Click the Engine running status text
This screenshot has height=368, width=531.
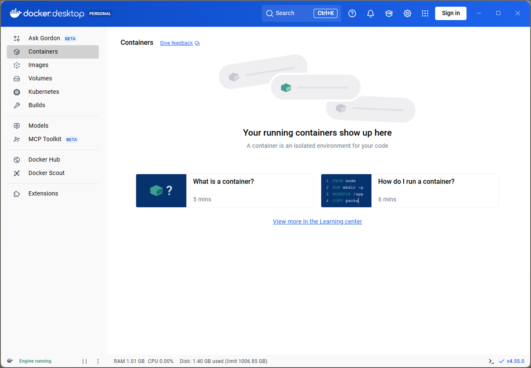point(35,361)
